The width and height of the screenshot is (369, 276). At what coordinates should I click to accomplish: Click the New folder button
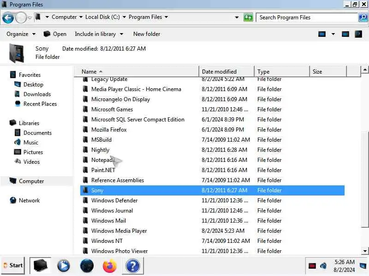pyautogui.click(x=147, y=34)
